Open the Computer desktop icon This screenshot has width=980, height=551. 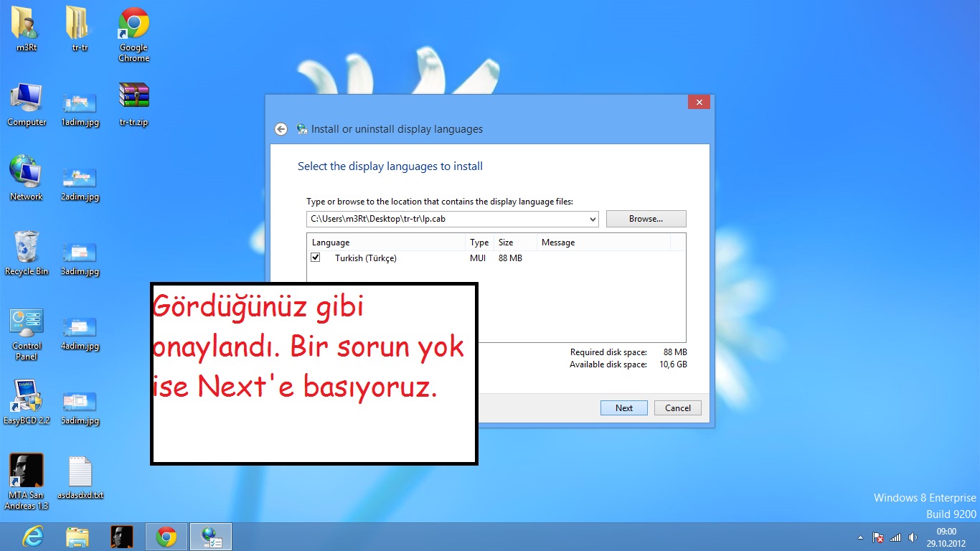click(27, 104)
